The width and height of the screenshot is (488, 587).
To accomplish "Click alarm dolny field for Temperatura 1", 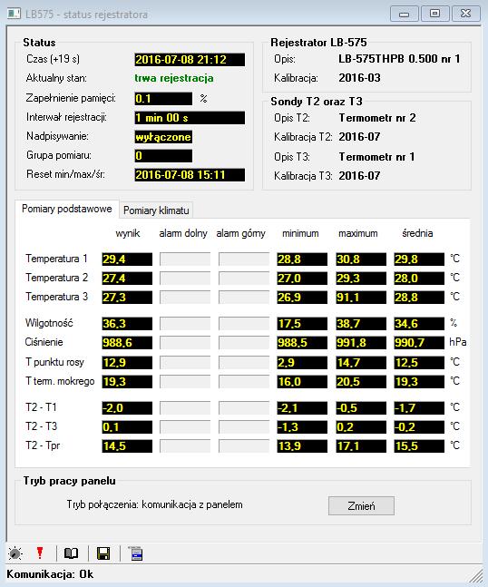I will (x=185, y=259).
